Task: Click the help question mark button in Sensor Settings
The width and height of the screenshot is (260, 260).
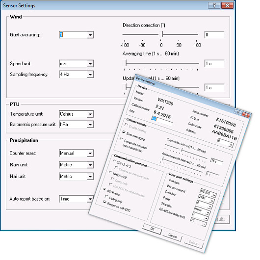Action: tap(214, 5)
